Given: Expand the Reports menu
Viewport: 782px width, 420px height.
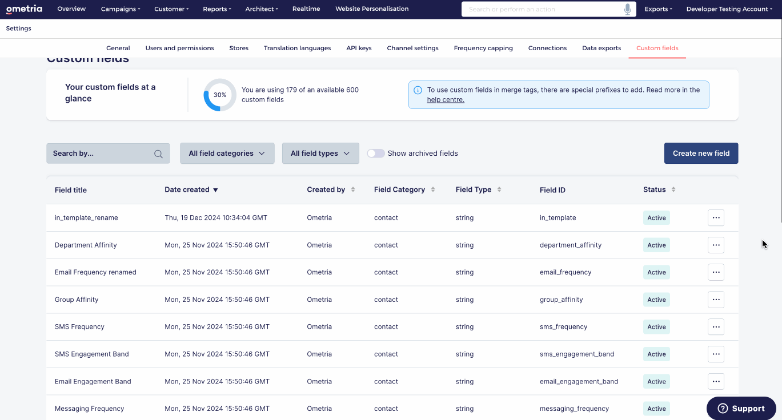Looking at the screenshot, I should click(217, 9).
